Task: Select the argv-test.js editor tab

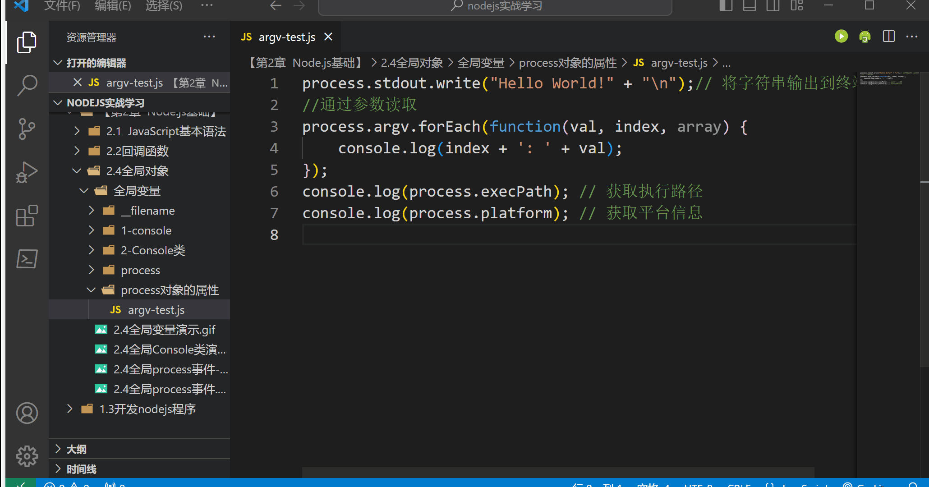Action: pos(286,37)
